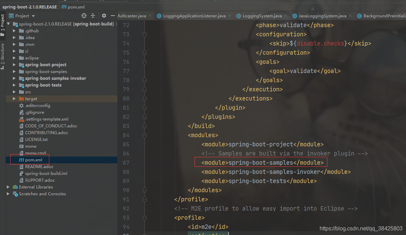Expand the ci folder
This screenshot has width=406, height=235.
coord(14,51)
